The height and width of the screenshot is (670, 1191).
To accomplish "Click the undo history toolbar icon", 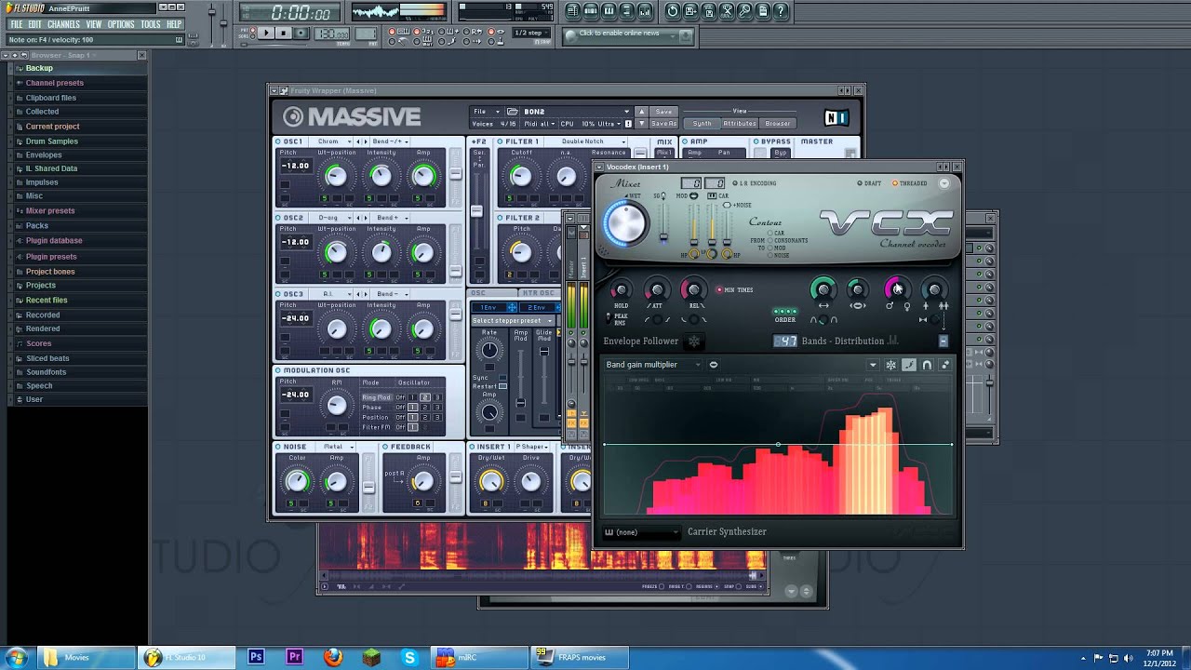I will (673, 11).
